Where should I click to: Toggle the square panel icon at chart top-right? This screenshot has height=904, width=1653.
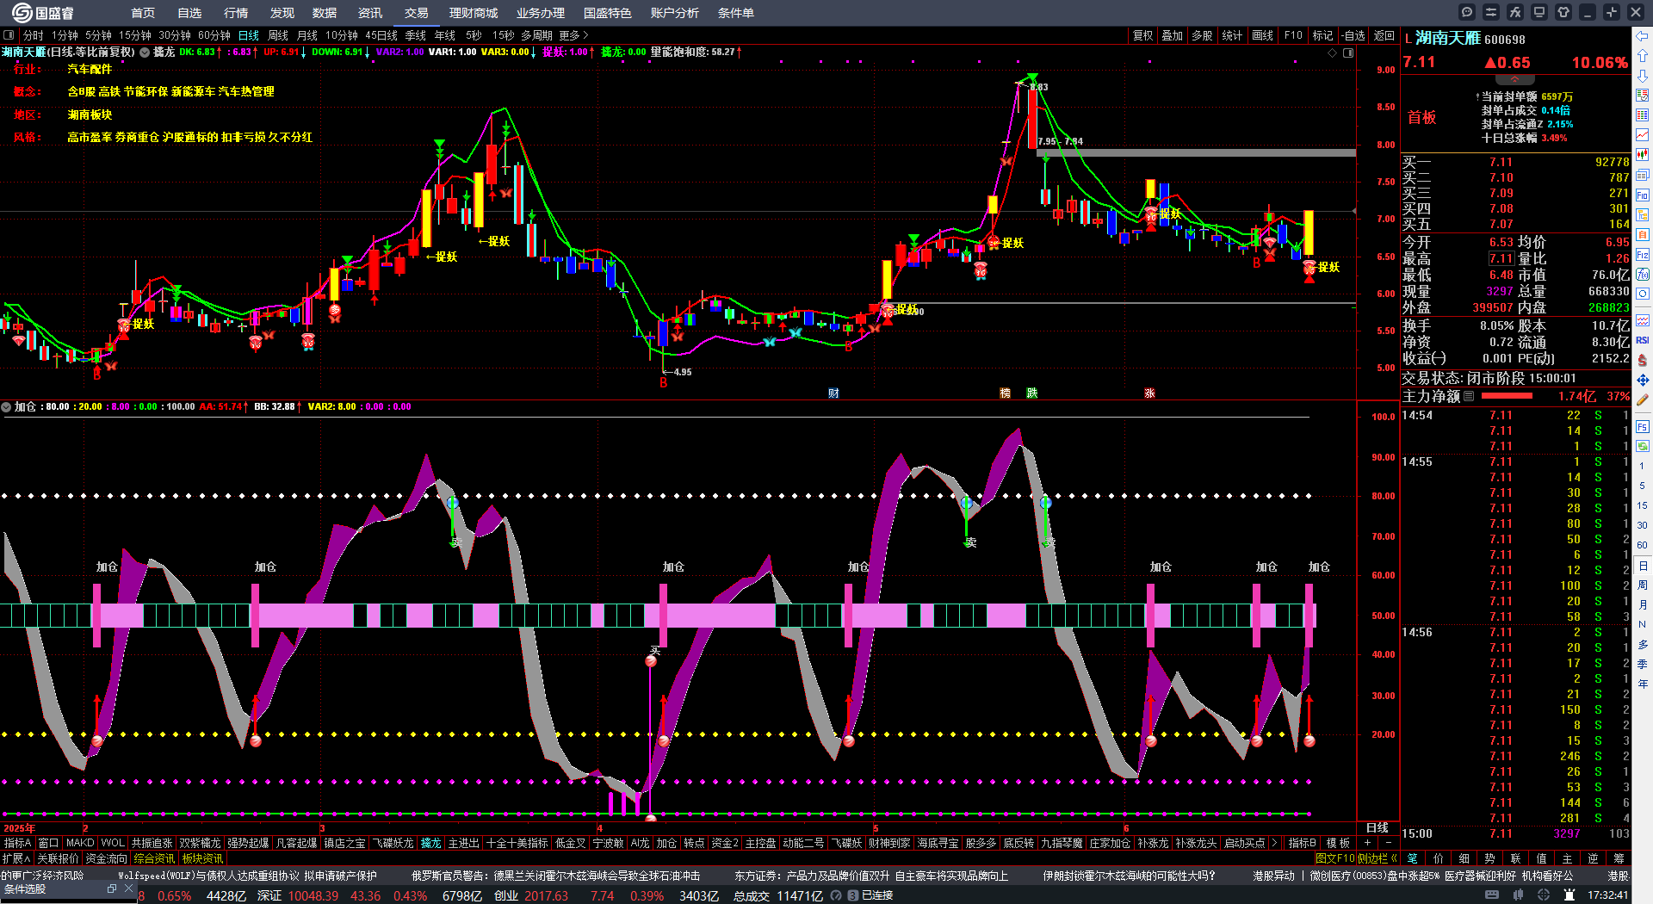pyautogui.click(x=1348, y=53)
